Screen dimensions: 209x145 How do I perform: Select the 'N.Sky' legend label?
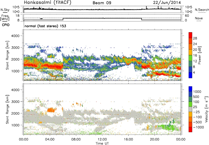(5, 10)
